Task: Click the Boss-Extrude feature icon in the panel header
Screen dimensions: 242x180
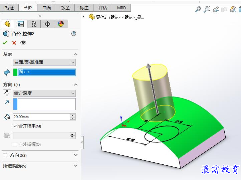Action: [x=6, y=34]
